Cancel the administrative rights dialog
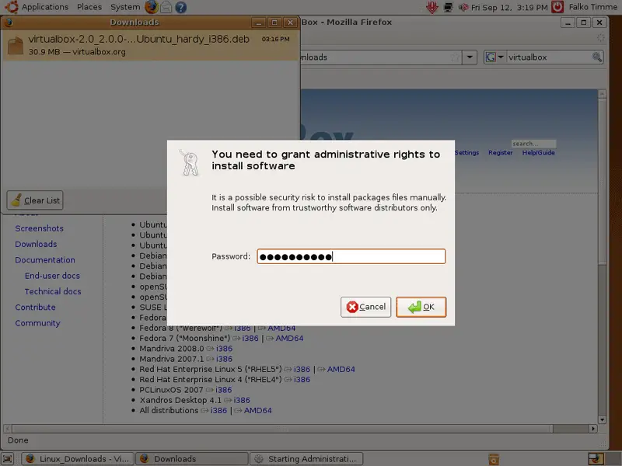Viewport: 622px width, 466px height. [365, 307]
